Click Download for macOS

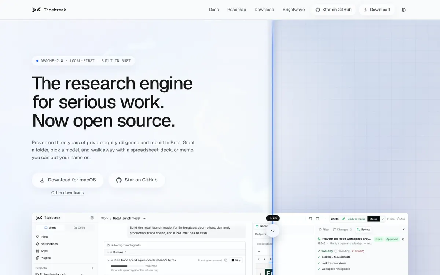68,180
